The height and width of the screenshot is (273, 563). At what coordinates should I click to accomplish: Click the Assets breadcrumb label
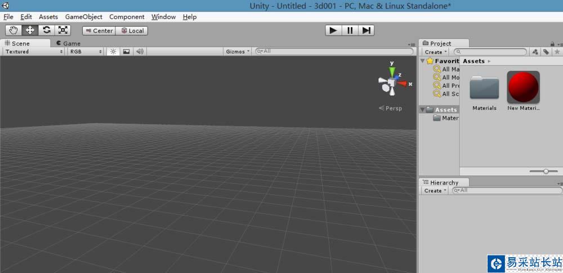point(473,61)
